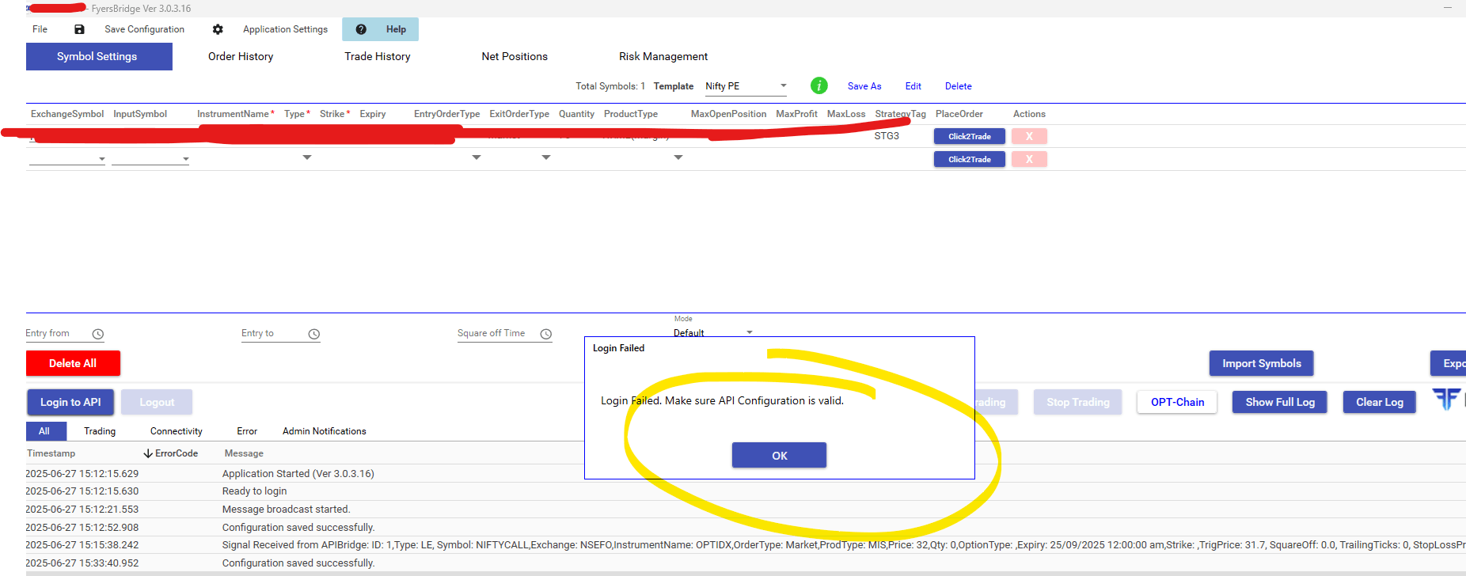Select the Error log filter tab
Viewport: 1466px width, 576px height.
(247, 431)
